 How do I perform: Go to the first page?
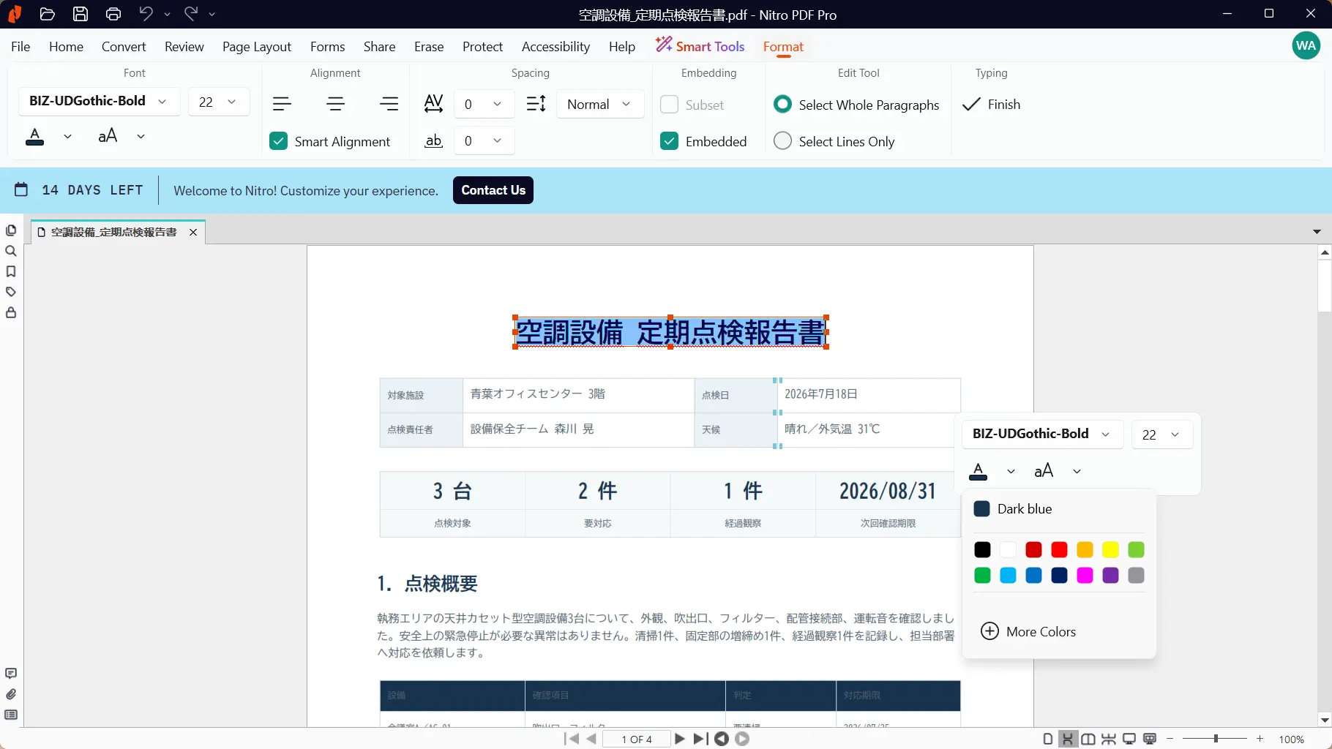572,739
